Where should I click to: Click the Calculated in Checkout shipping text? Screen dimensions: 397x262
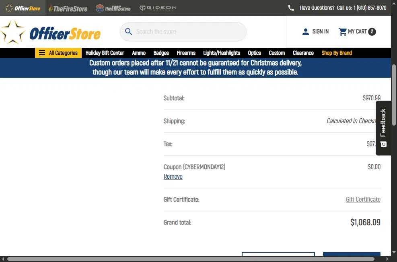351,121
